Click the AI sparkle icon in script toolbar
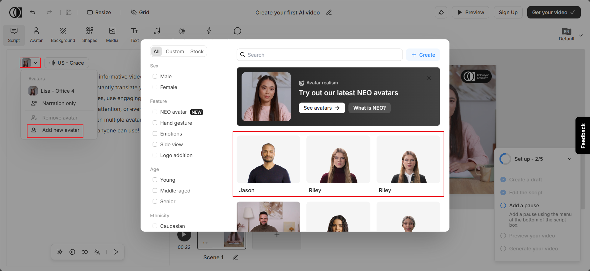Viewport: 590px width, 271px height. coord(60,252)
